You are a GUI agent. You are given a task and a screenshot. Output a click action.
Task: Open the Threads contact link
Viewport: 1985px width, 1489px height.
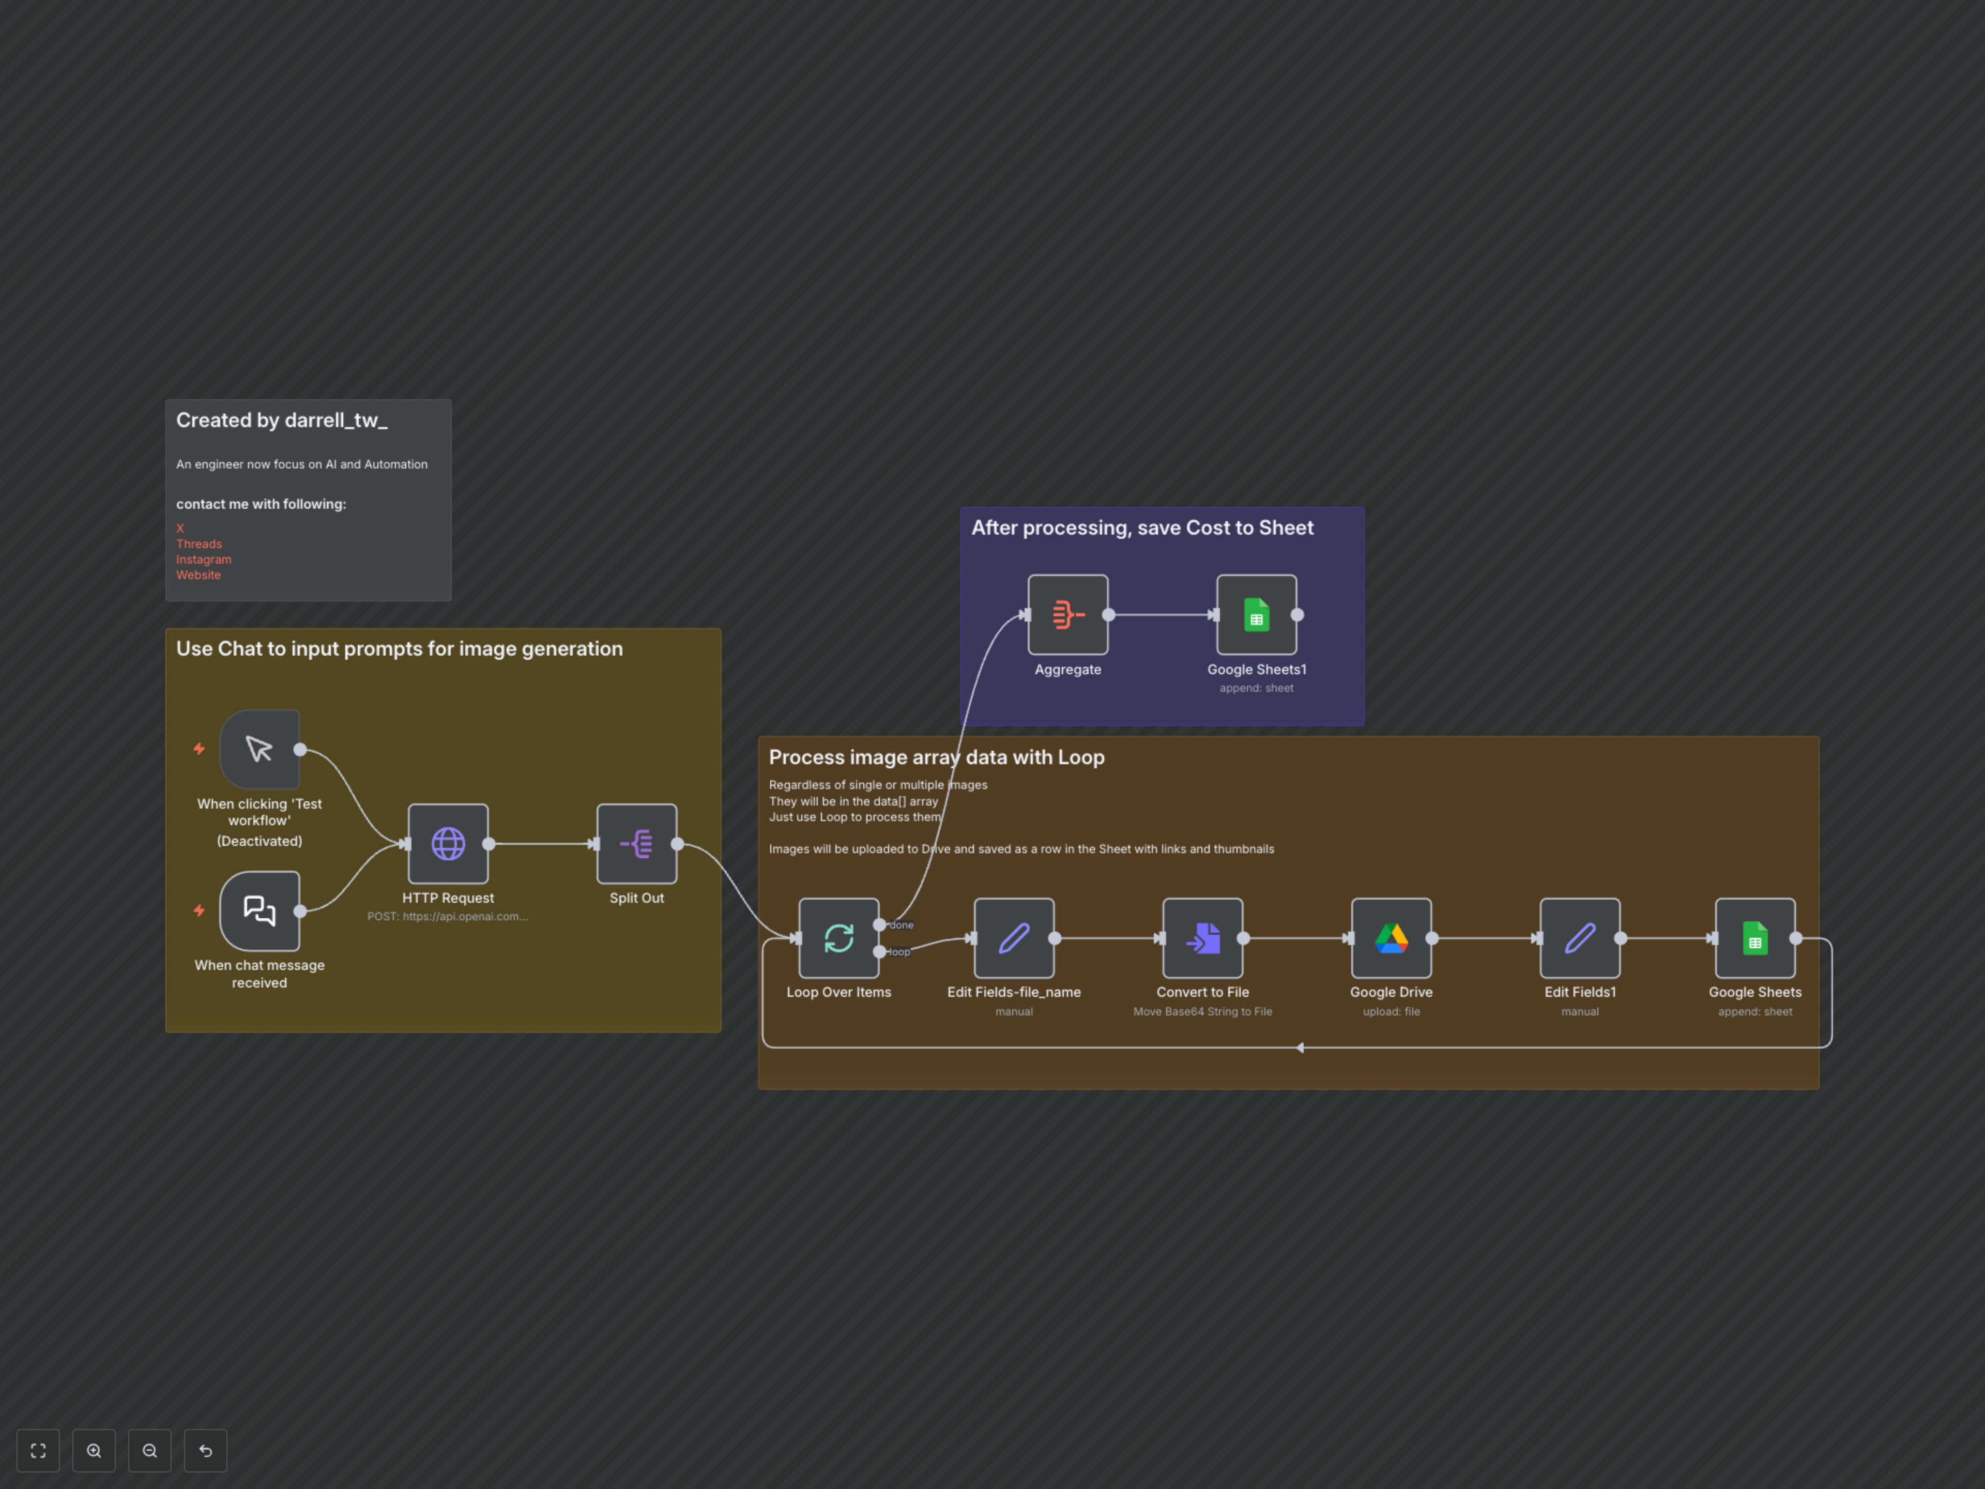click(x=199, y=544)
